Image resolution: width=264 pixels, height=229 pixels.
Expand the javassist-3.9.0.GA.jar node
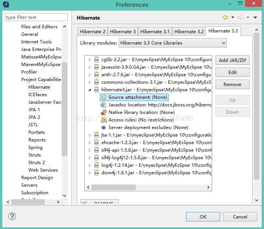pos(90,67)
